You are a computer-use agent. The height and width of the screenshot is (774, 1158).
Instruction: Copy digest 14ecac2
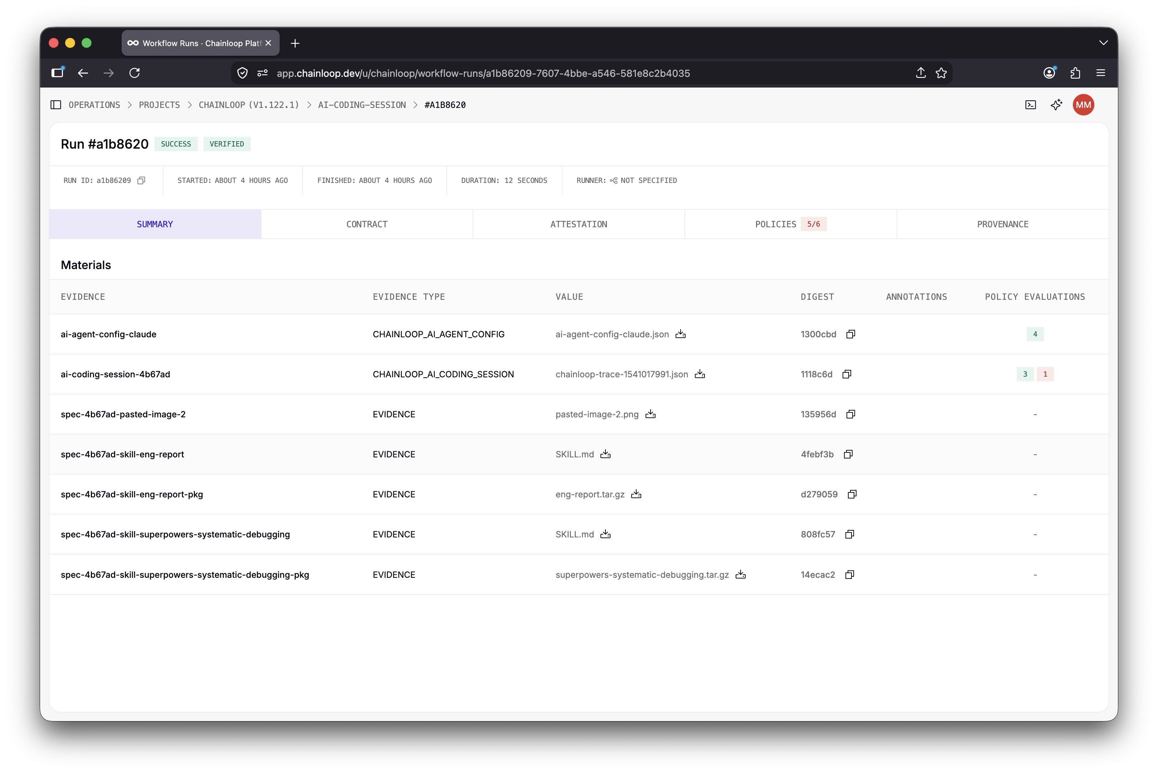849,575
